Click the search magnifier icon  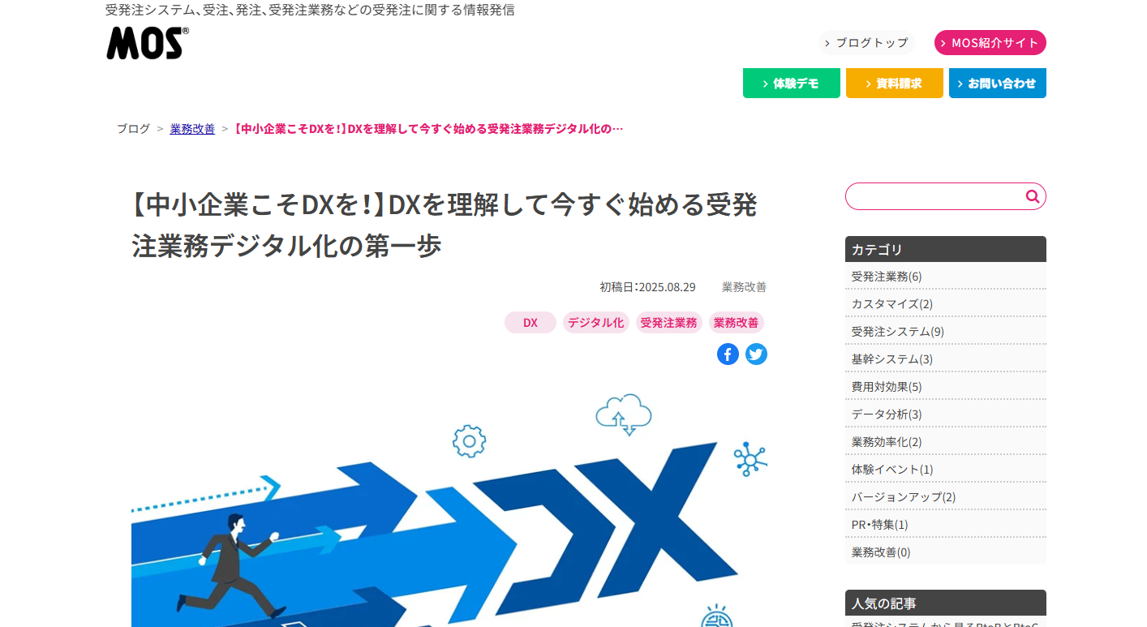[x=1032, y=196]
